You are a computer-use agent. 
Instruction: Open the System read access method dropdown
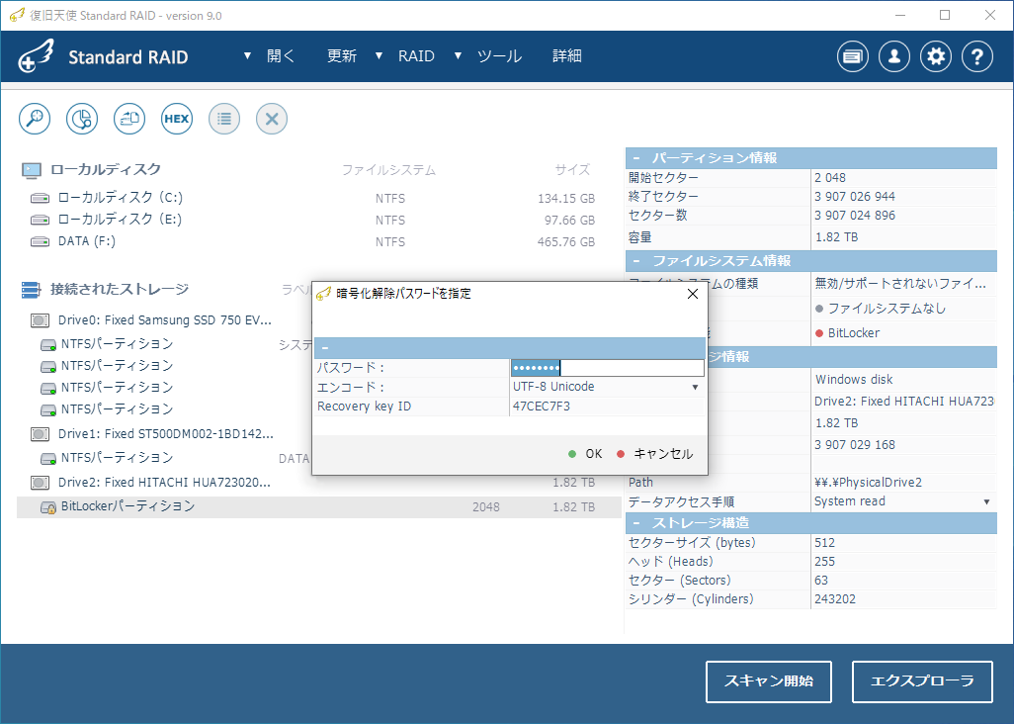pyautogui.click(x=987, y=502)
